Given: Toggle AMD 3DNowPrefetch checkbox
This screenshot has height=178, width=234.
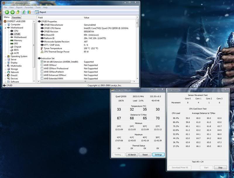Looking at the screenshot, I should pyautogui.click(x=42, y=72).
